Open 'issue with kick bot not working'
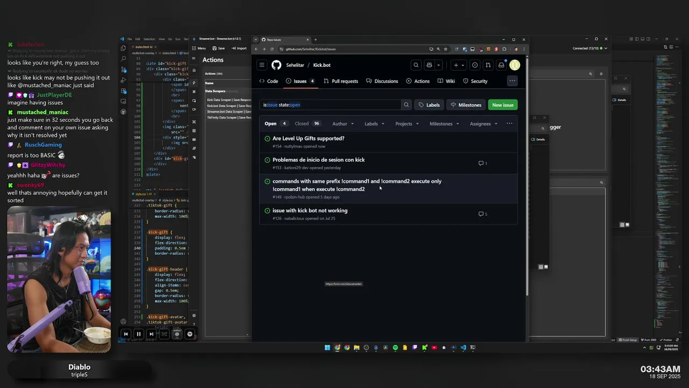 coord(310,211)
